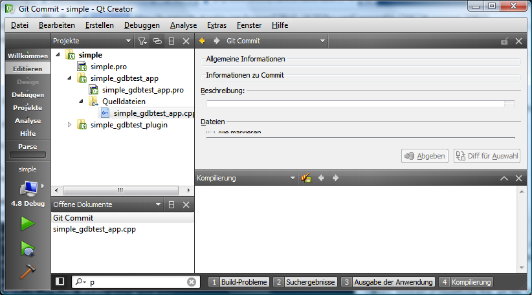Go back with the yellow arrow
The width and height of the screenshot is (532, 295).
[202, 41]
